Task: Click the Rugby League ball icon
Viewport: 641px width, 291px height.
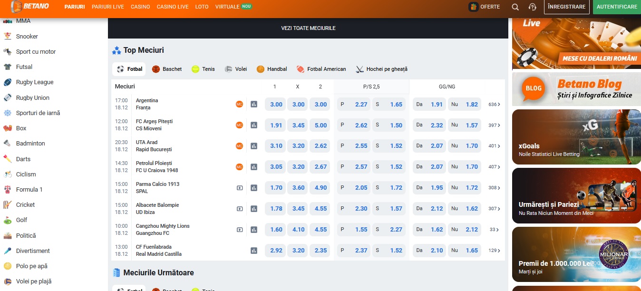Action: click(x=8, y=82)
